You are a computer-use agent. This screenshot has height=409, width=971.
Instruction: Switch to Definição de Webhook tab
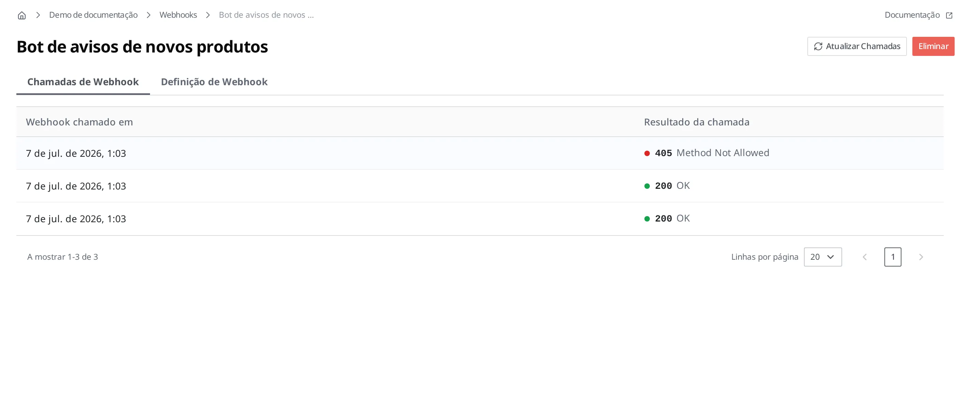(214, 82)
